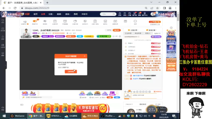Open the streamer wallet pocket icon
The image size is (212, 119).
(x=75, y=21)
